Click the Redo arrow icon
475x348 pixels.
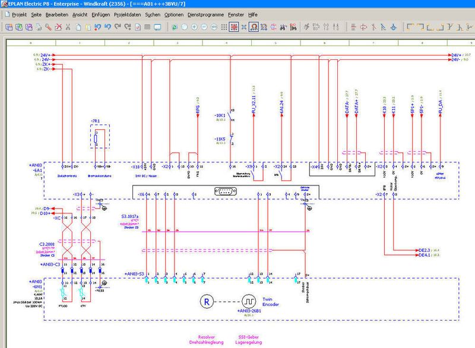pos(118,27)
